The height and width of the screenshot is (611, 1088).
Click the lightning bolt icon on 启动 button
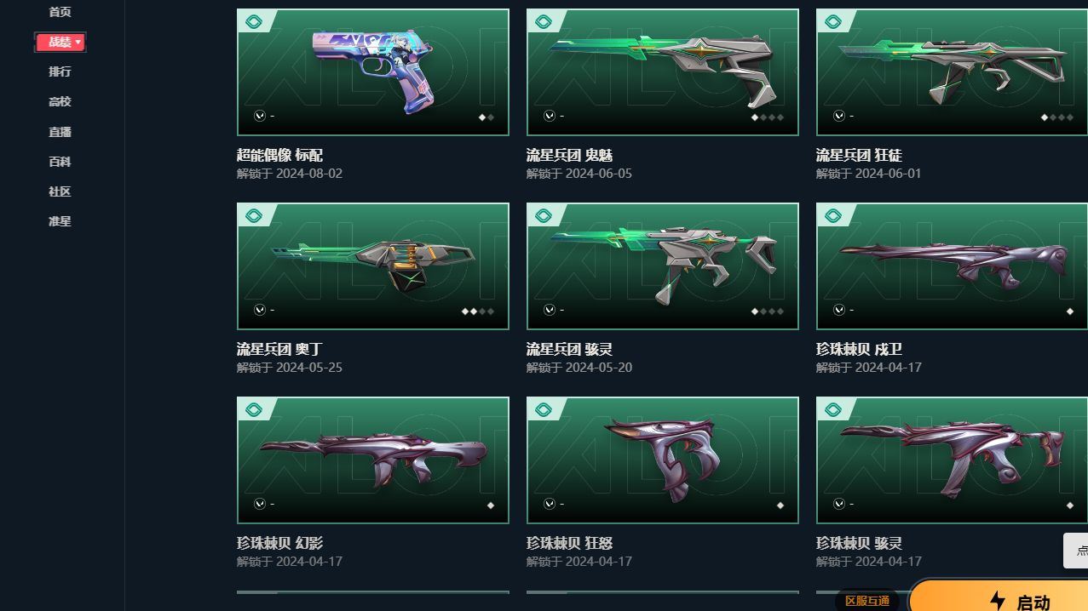coord(998,601)
